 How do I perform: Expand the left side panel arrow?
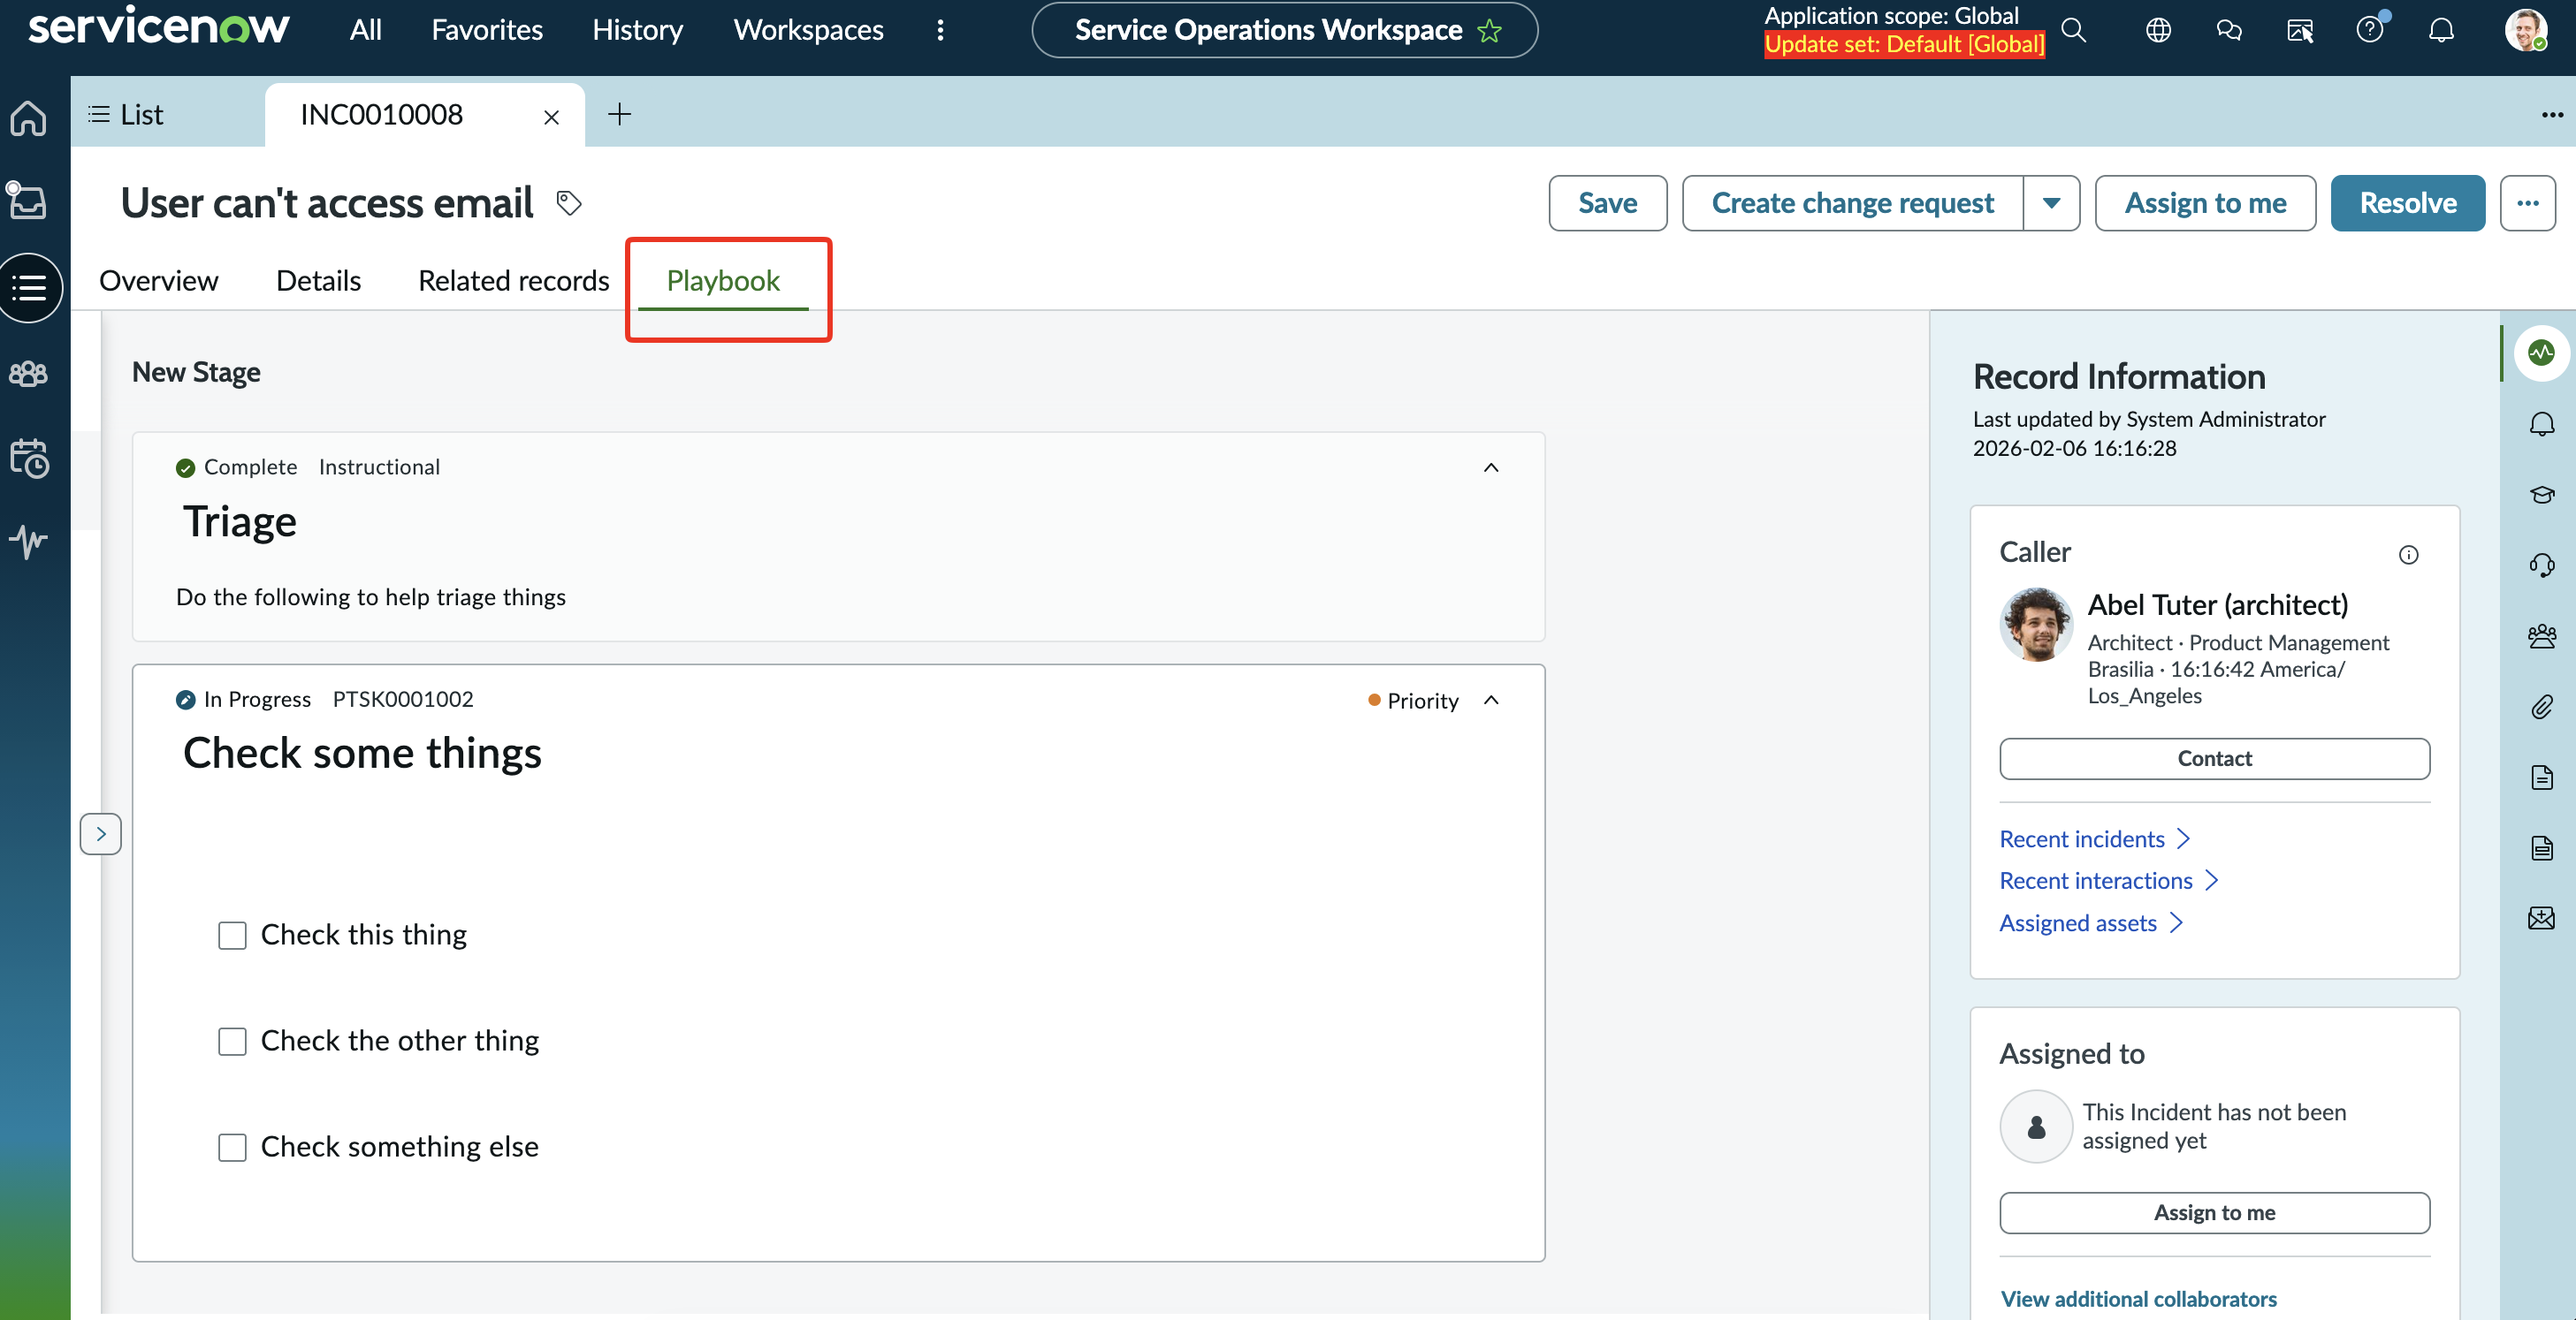click(101, 833)
